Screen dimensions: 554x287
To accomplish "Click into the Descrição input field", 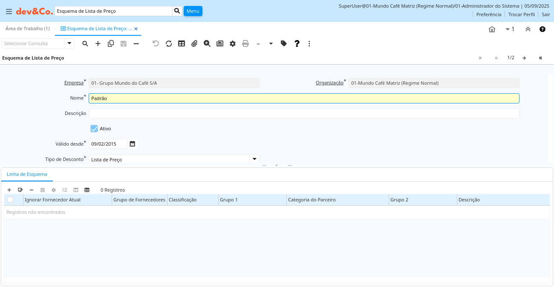I will coord(303,114).
